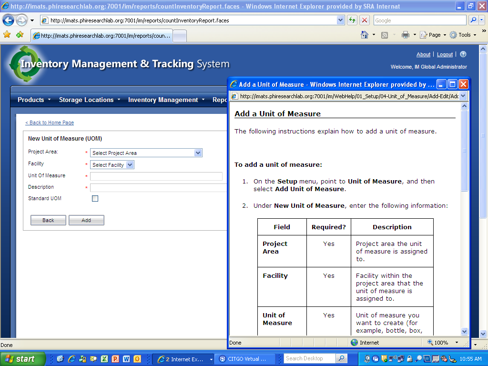Click the RSS feeds icon

[385, 35]
